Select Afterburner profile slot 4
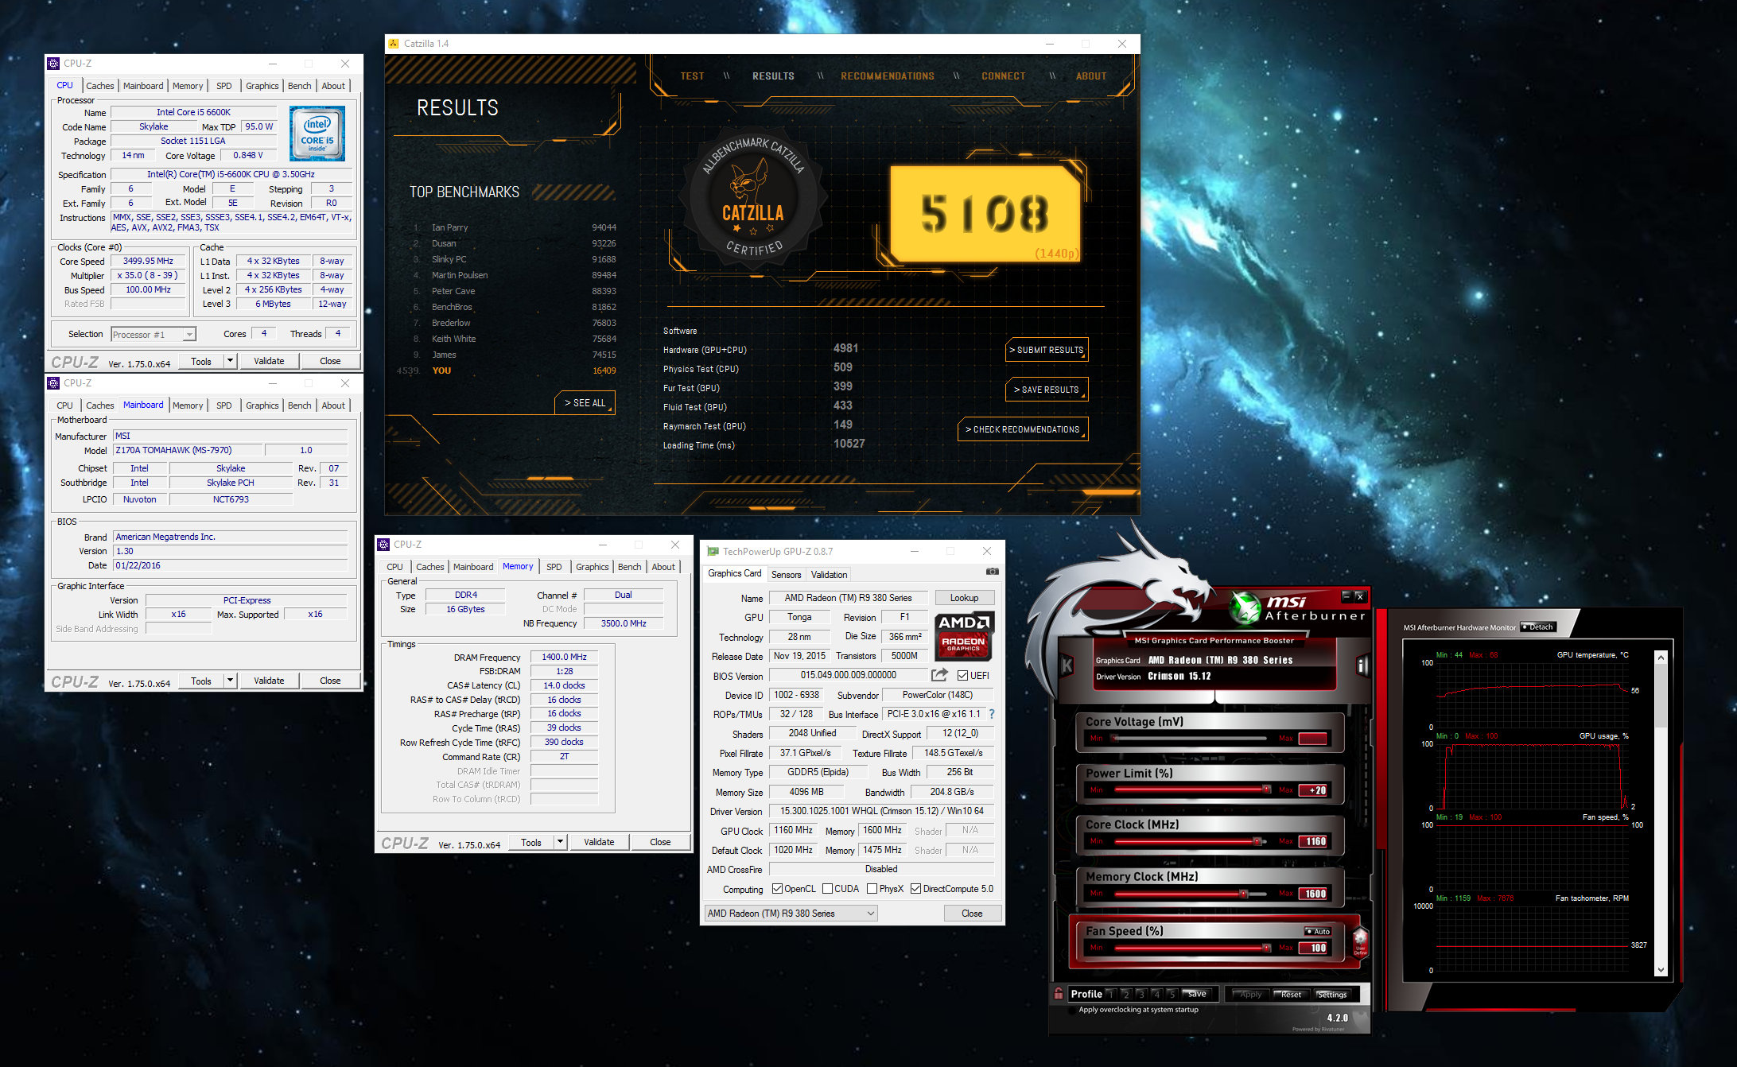 [x=1156, y=994]
